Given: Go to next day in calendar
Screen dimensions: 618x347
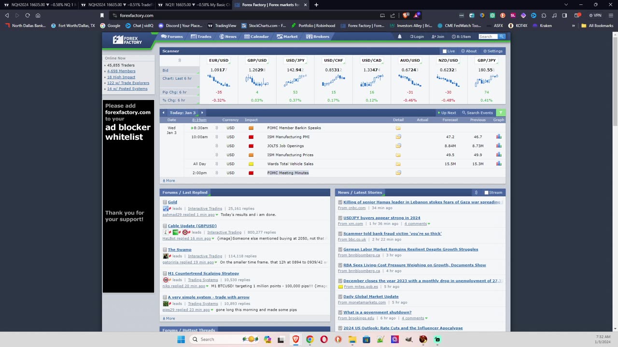Looking at the screenshot, I should click(x=202, y=113).
